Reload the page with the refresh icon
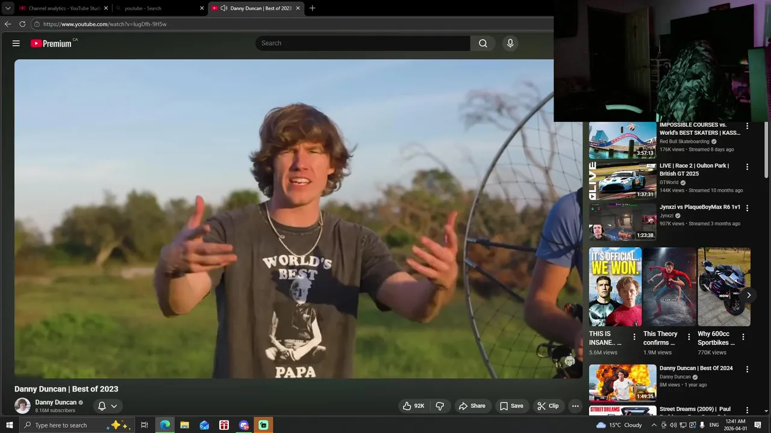This screenshot has width=771, height=433. (22, 24)
